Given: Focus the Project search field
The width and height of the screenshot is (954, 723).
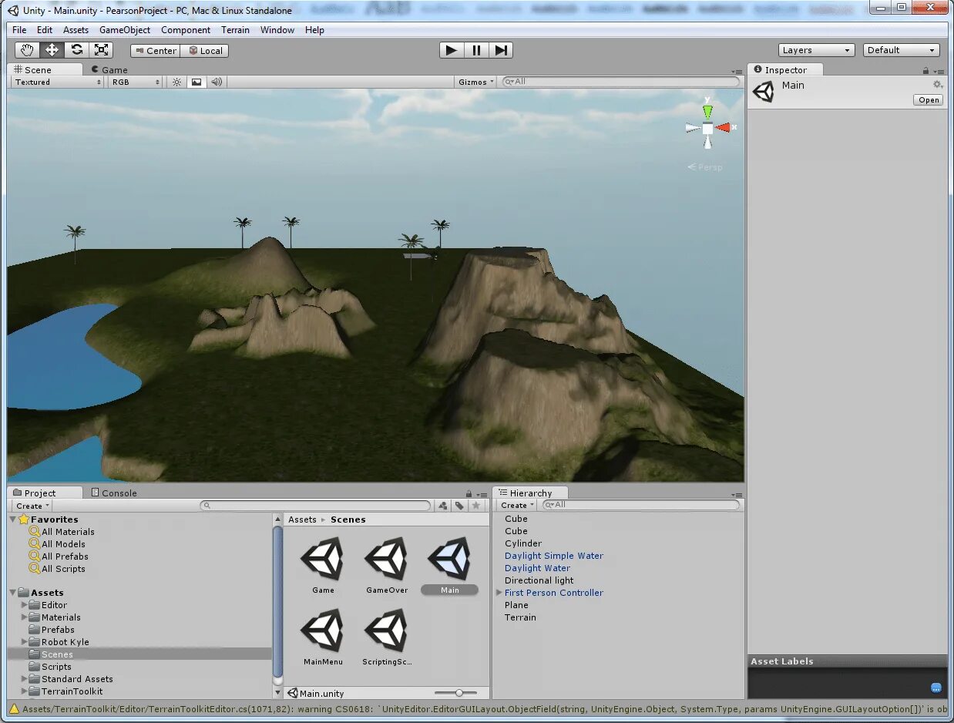Looking at the screenshot, I should click(316, 506).
